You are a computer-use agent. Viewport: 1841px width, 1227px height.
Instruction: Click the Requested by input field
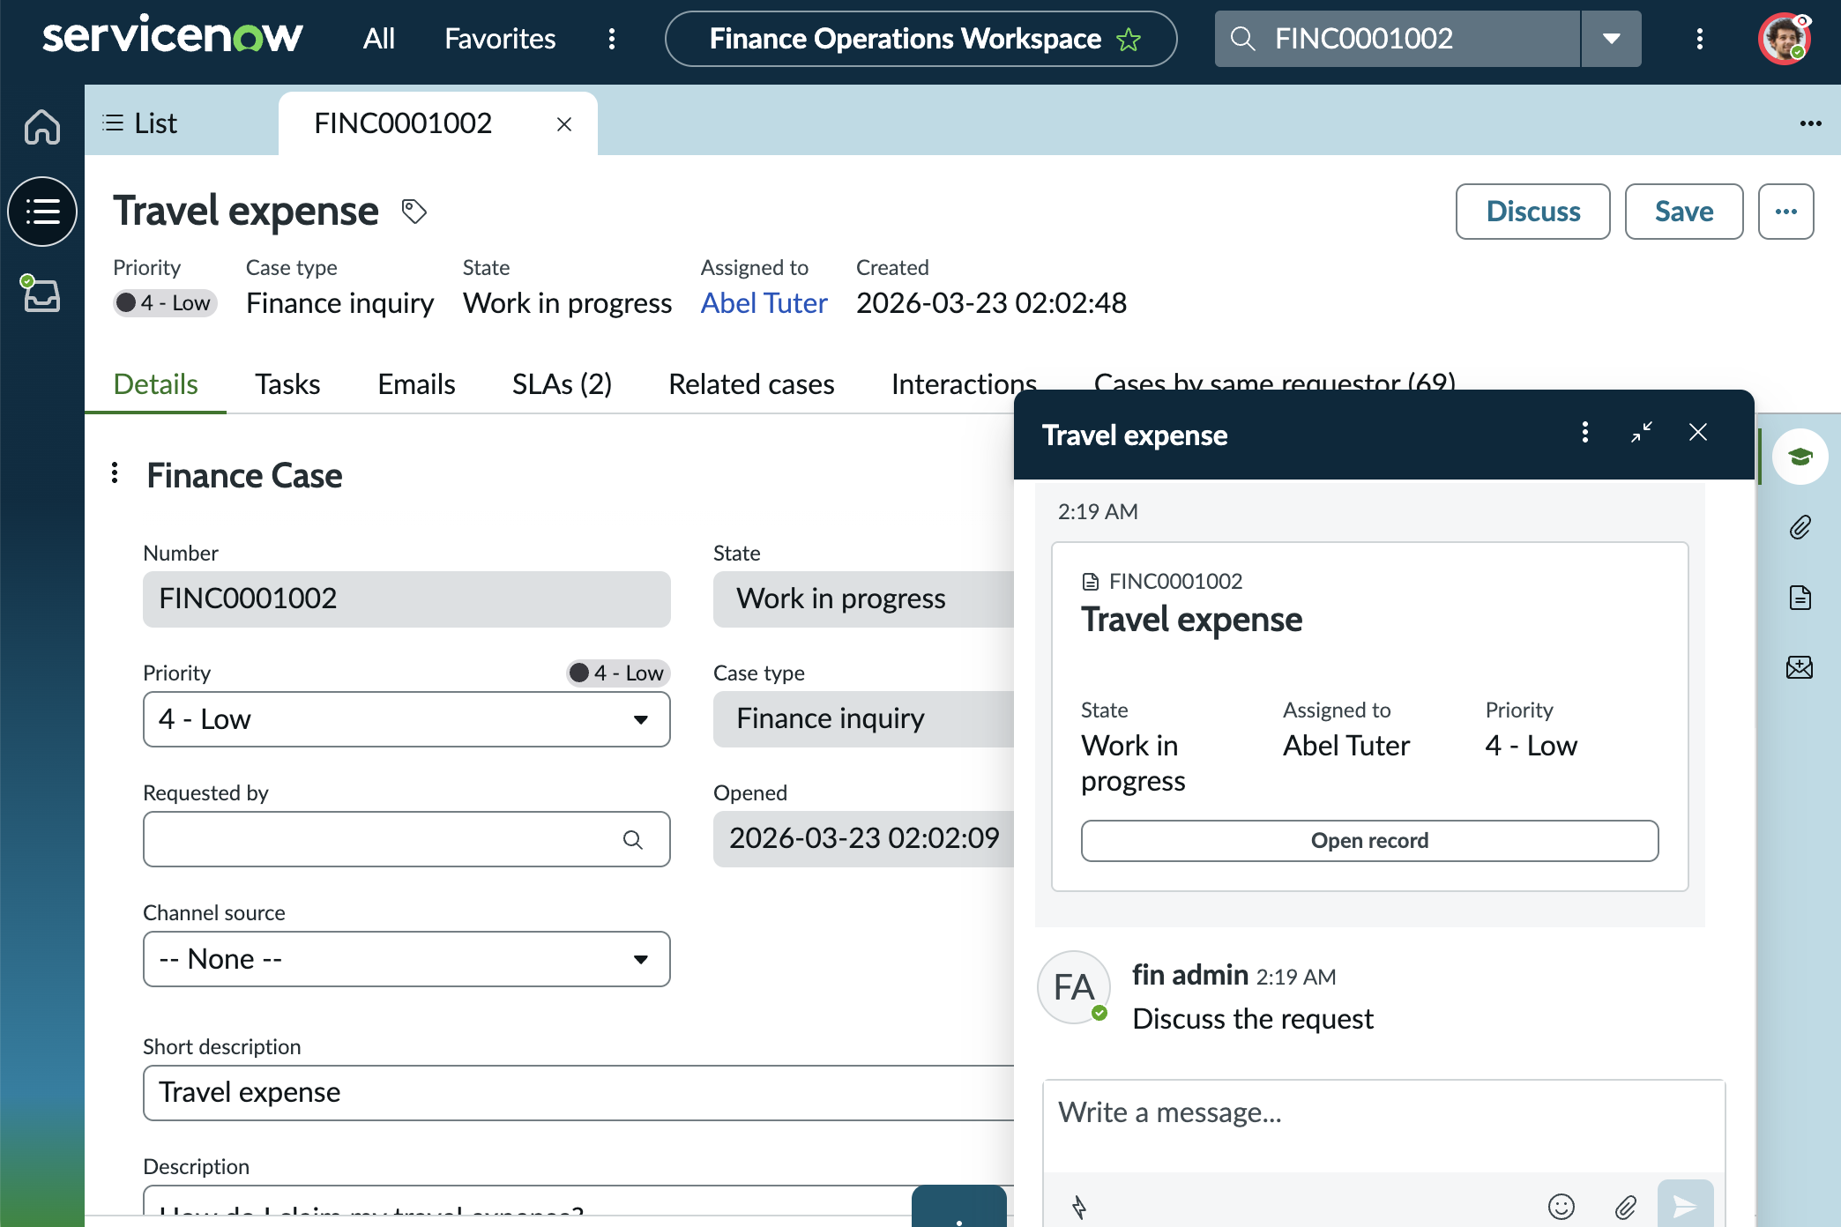tap(406, 839)
